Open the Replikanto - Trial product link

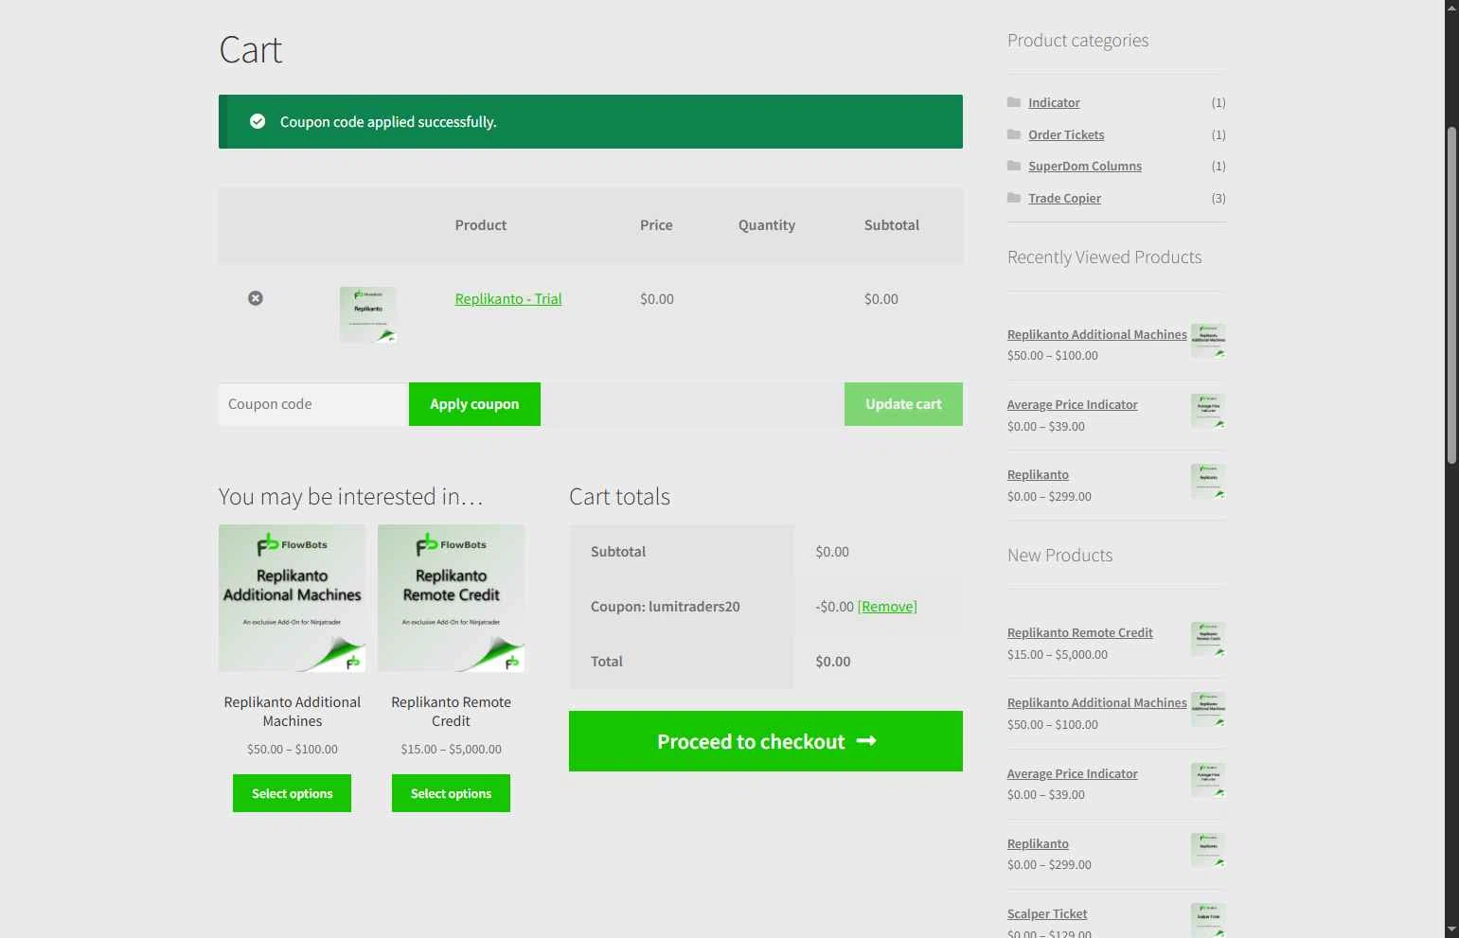pos(508,299)
